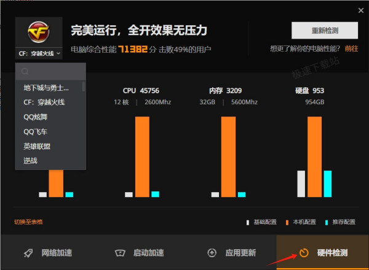Click the 推荐配置 legend label

coord(344,222)
